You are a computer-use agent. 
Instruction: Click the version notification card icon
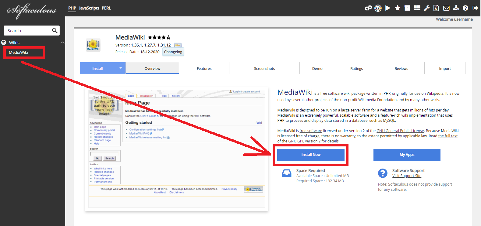[x=178, y=45]
